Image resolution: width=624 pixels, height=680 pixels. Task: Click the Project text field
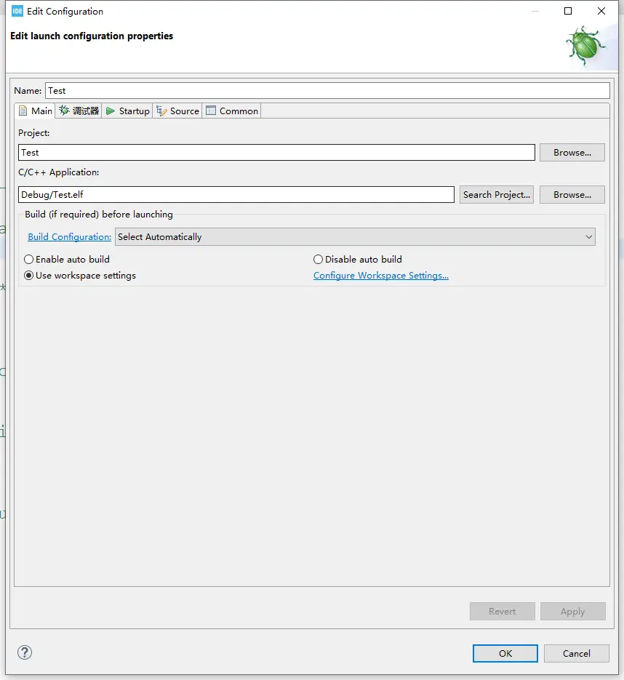[x=276, y=153]
